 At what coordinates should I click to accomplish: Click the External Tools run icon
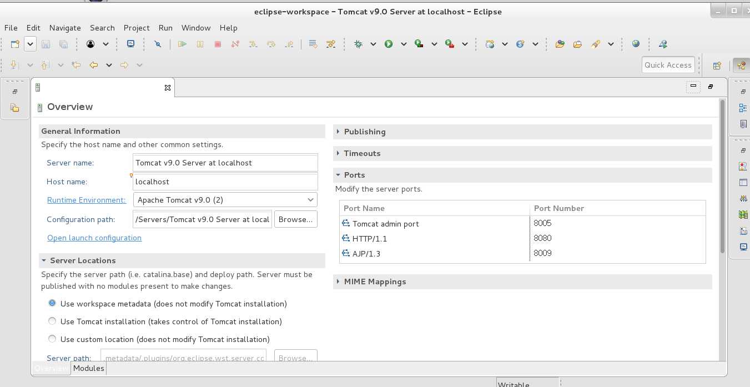(x=450, y=44)
